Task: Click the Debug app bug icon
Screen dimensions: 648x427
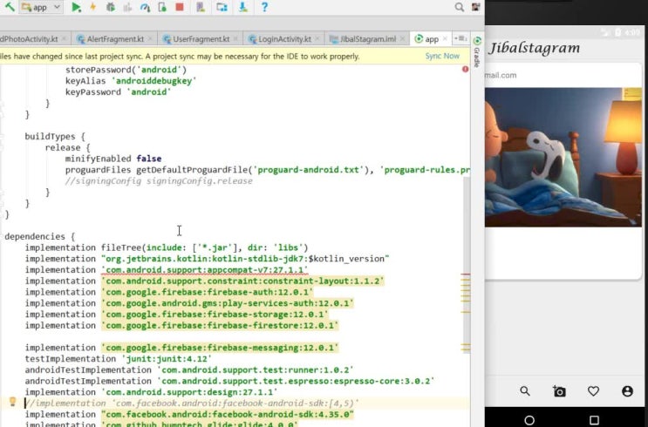Action: click(110, 8)
